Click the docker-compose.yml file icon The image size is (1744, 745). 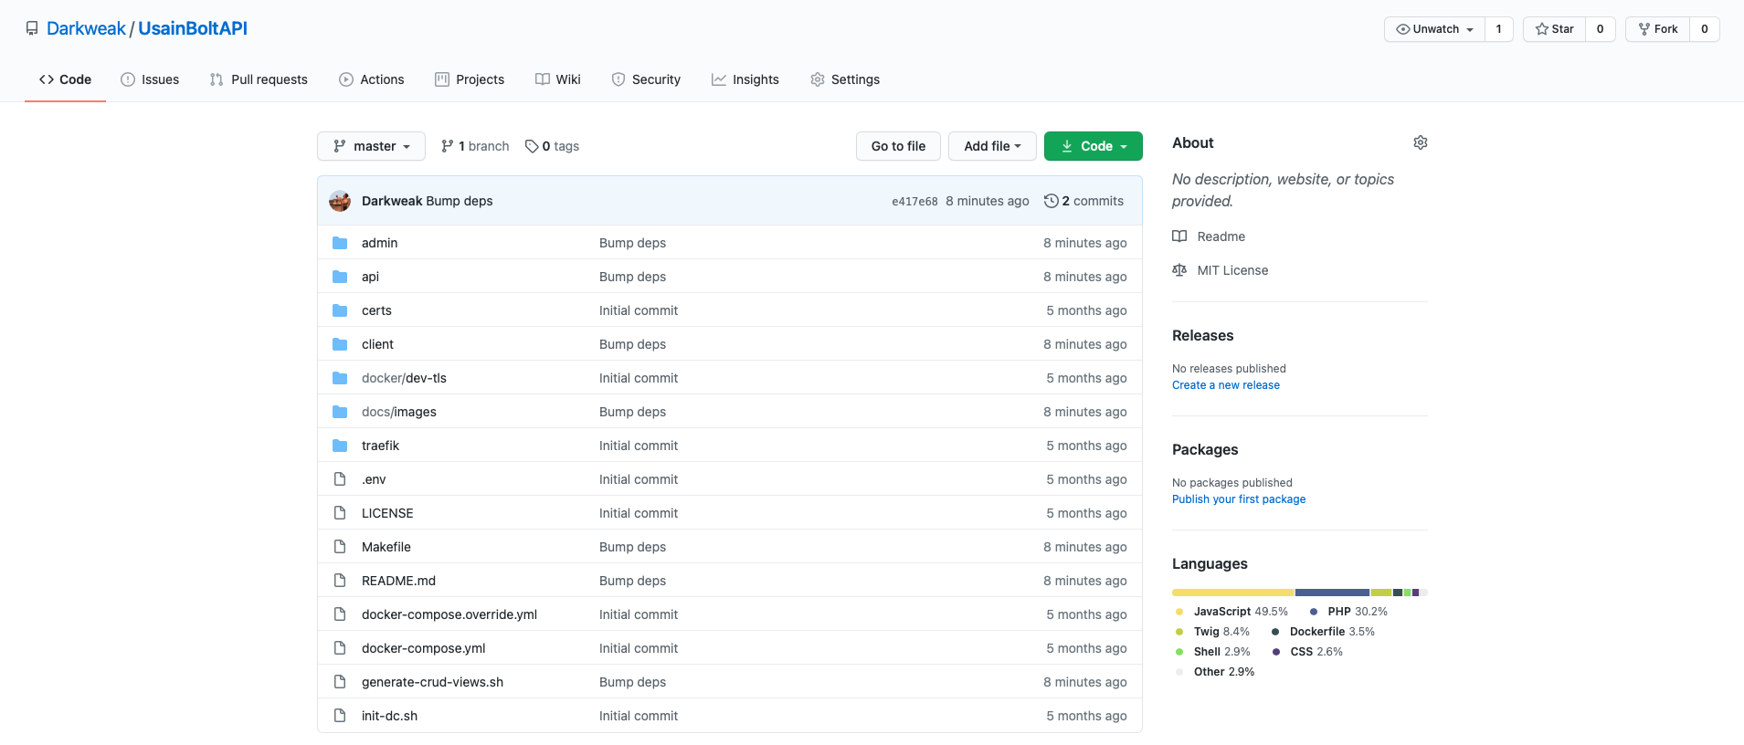[340, 648]
